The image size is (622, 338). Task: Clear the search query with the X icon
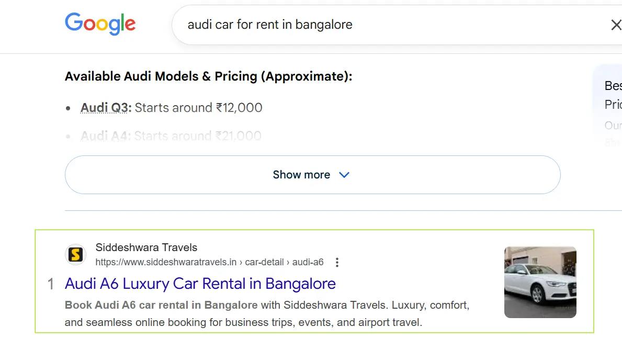point(616,25)
